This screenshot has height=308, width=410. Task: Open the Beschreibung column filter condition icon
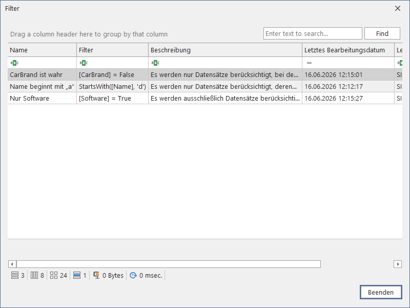click(x=155, y=63)
